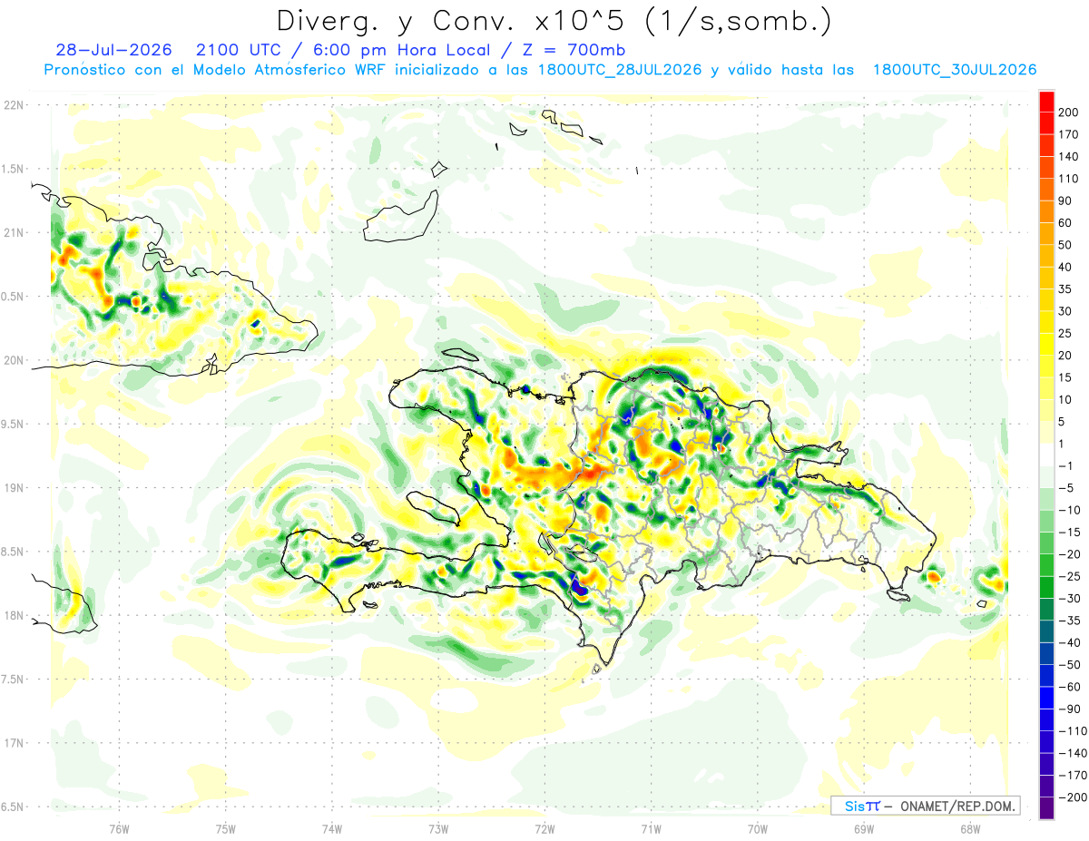Click the '74W' longitude label
Screen dimensions: 1089x841
(x=331, y=827)
